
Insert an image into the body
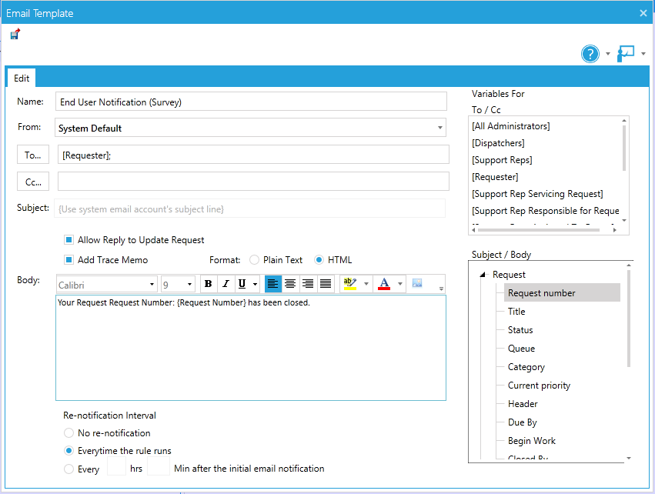point(417,283)
